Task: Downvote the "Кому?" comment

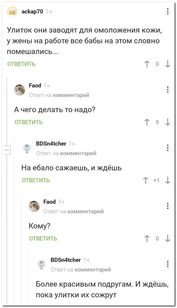Action: (168, 238)
